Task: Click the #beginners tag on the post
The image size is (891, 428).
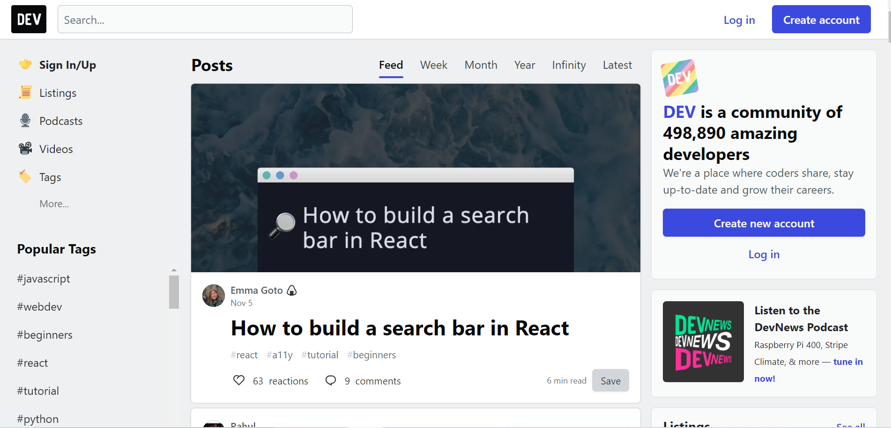Action: (371, 355)
